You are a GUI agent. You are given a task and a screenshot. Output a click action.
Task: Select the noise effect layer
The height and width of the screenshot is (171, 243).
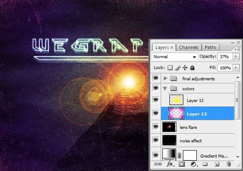(198, 141)
